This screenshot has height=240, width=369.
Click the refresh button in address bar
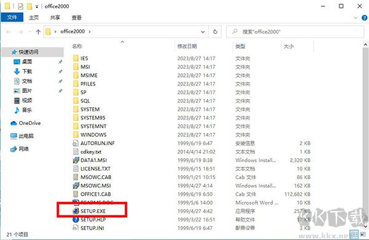click(x=215, y=31)
